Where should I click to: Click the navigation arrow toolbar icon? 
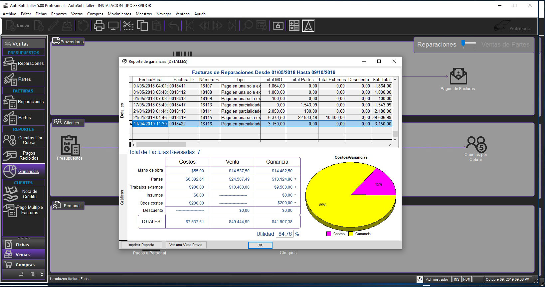click(308, 26)
